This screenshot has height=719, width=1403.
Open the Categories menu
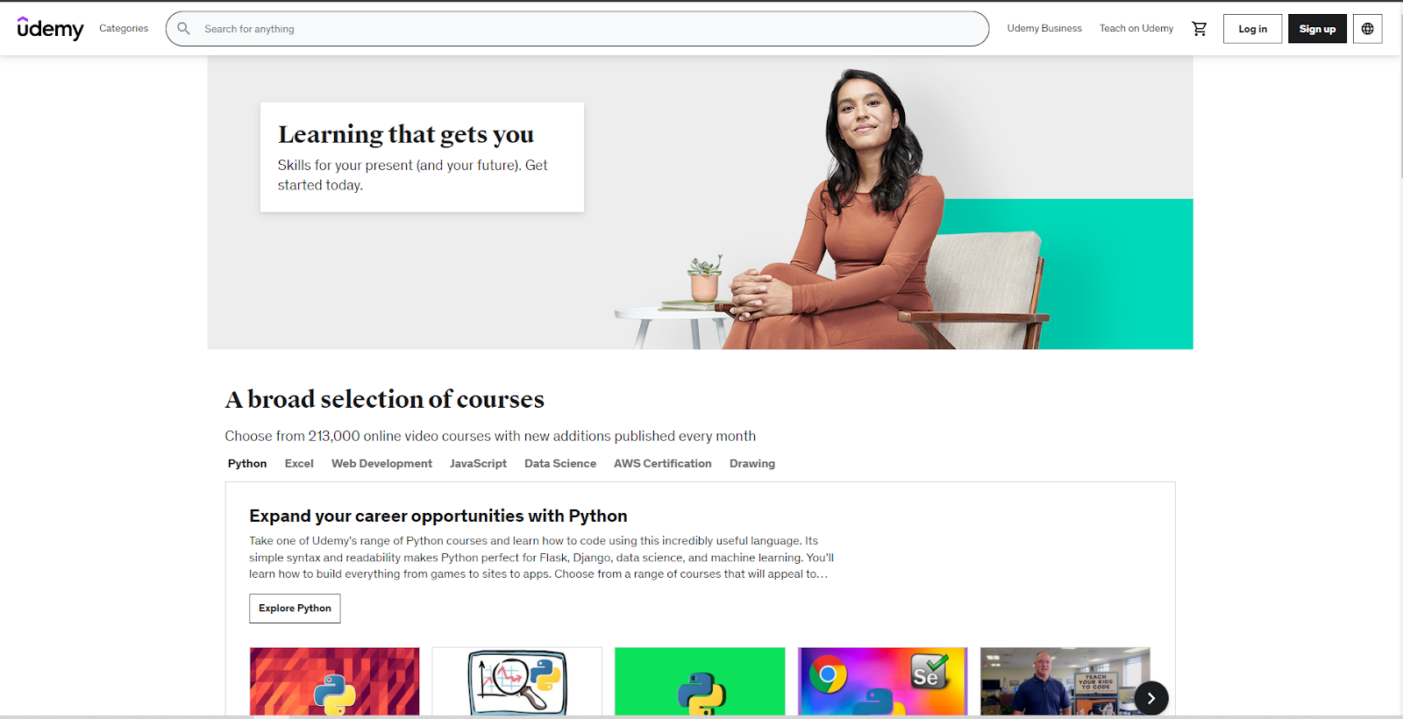click(124, 29)
